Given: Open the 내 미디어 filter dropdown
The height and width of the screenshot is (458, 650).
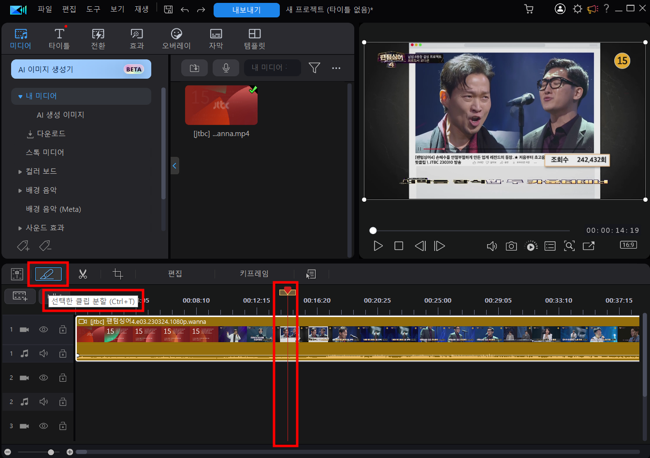Looking at the screenshot, I should [272, 68].
